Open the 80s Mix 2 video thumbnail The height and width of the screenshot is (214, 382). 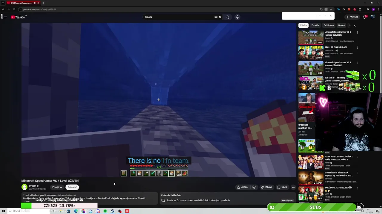[x=311, y=84]
